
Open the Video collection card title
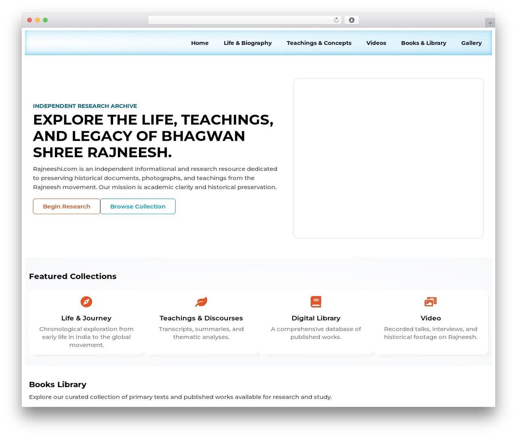[431, 318]
